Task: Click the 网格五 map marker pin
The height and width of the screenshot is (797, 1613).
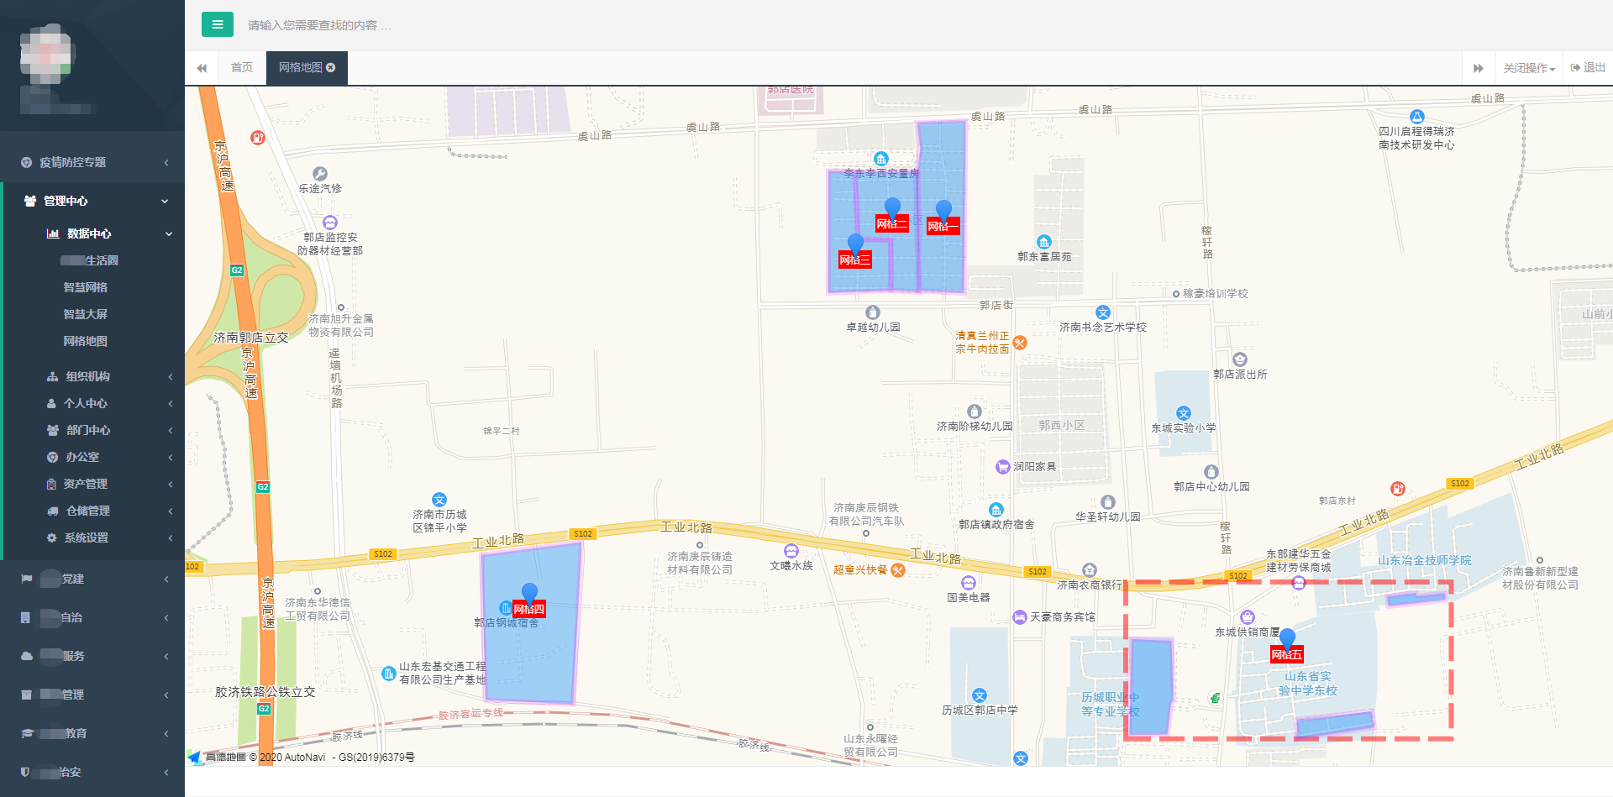Action: click(x=1287, y=640)
